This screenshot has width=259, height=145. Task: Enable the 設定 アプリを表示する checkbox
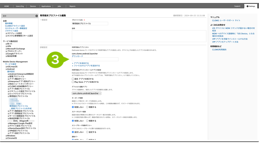click(x=73, y=79)
